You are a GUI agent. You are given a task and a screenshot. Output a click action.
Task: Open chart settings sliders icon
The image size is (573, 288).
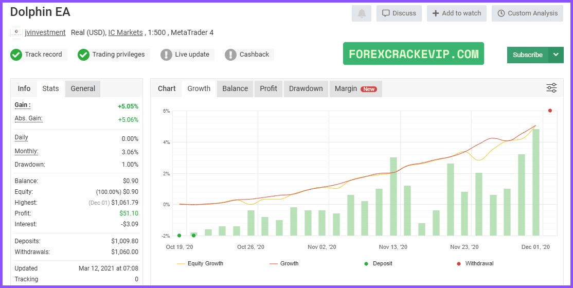[x=551, y=88]
